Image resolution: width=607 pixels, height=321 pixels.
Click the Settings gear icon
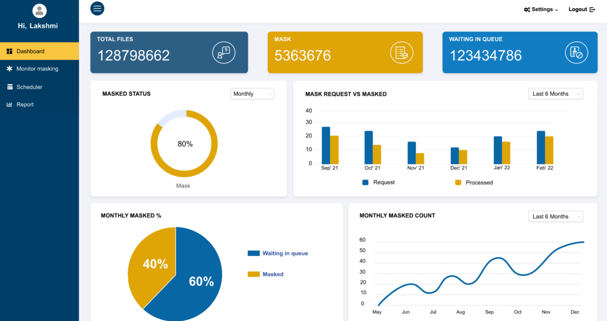click(x=527, y=10)
